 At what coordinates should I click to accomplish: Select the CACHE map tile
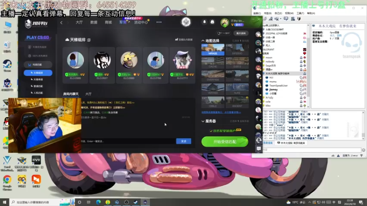tap(213, 63)
